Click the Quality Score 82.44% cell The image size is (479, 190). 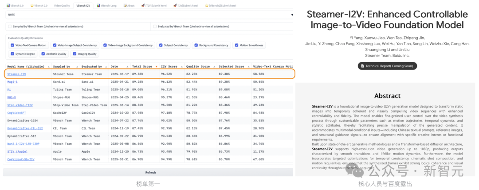(192, 82)
